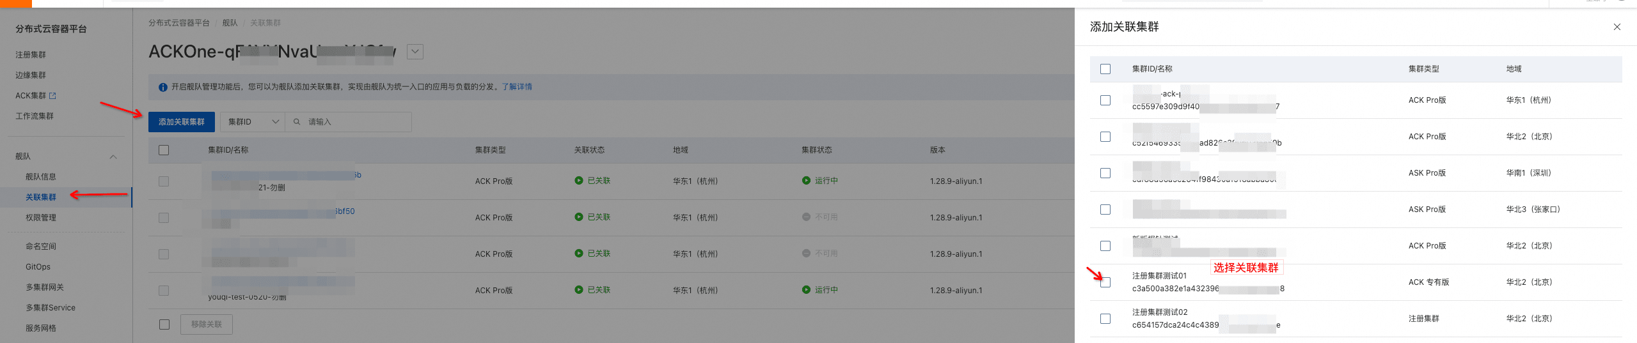This screenshot has width=1637, height=343.
Task: Collapse the 舰队 sidebar section
Action: pyautogui.click(x=113, y=156)
